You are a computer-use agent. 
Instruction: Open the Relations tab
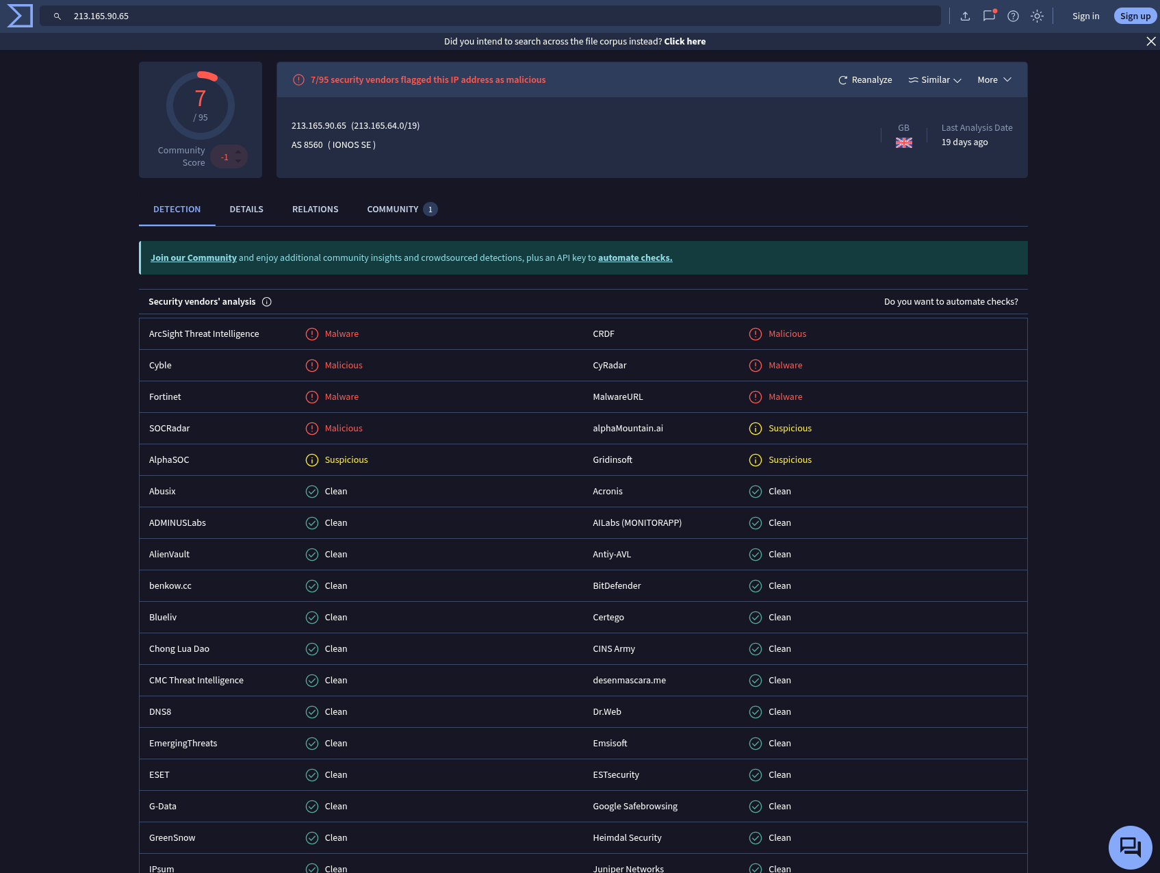point(315,210)
